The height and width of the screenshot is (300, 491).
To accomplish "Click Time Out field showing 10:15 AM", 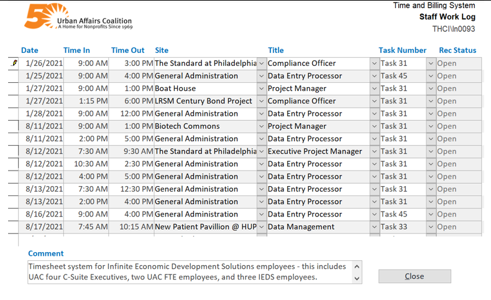I will [x=132, y=227].
